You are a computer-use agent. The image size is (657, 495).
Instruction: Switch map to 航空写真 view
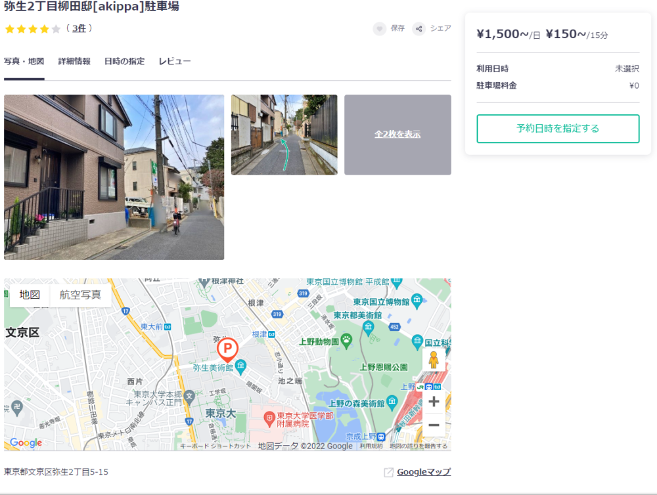(x=80, y=295)
